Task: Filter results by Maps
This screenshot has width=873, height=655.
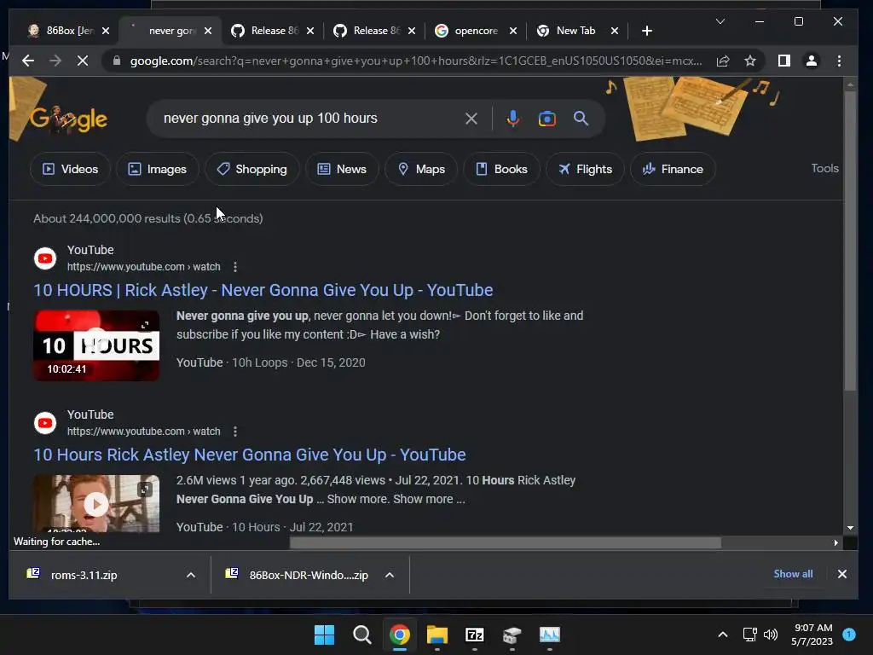Action: pyautogui.click(x=421, y=169)
